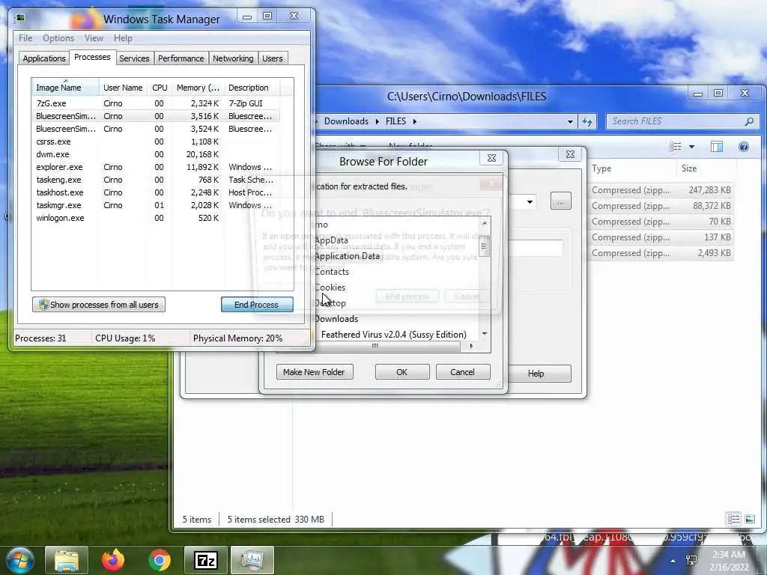Open view options dropdown arrow in Explorer
Screen dimensions: 767x575
click(x=691, y=147)
